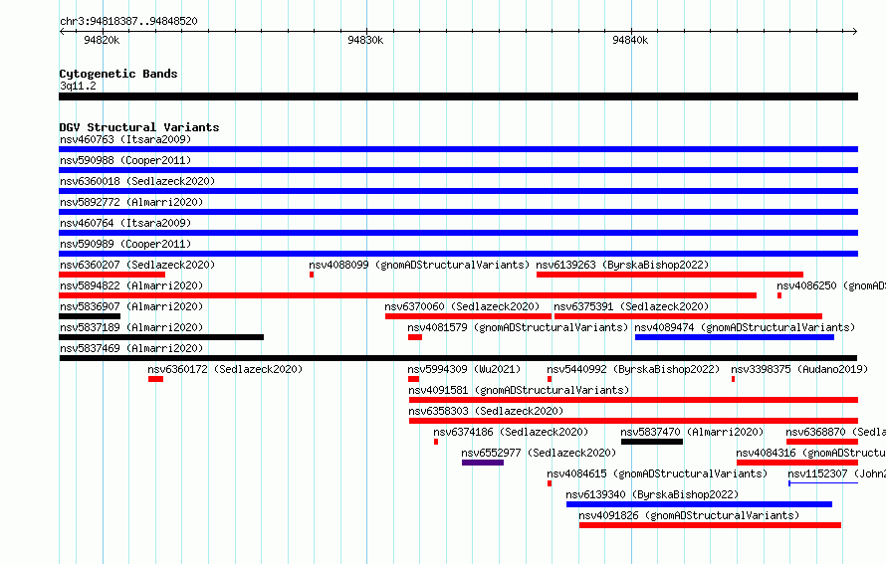Select nsv460764 (Itsara2009) variant label
This screenshot has width=886, height=564.
125,223
